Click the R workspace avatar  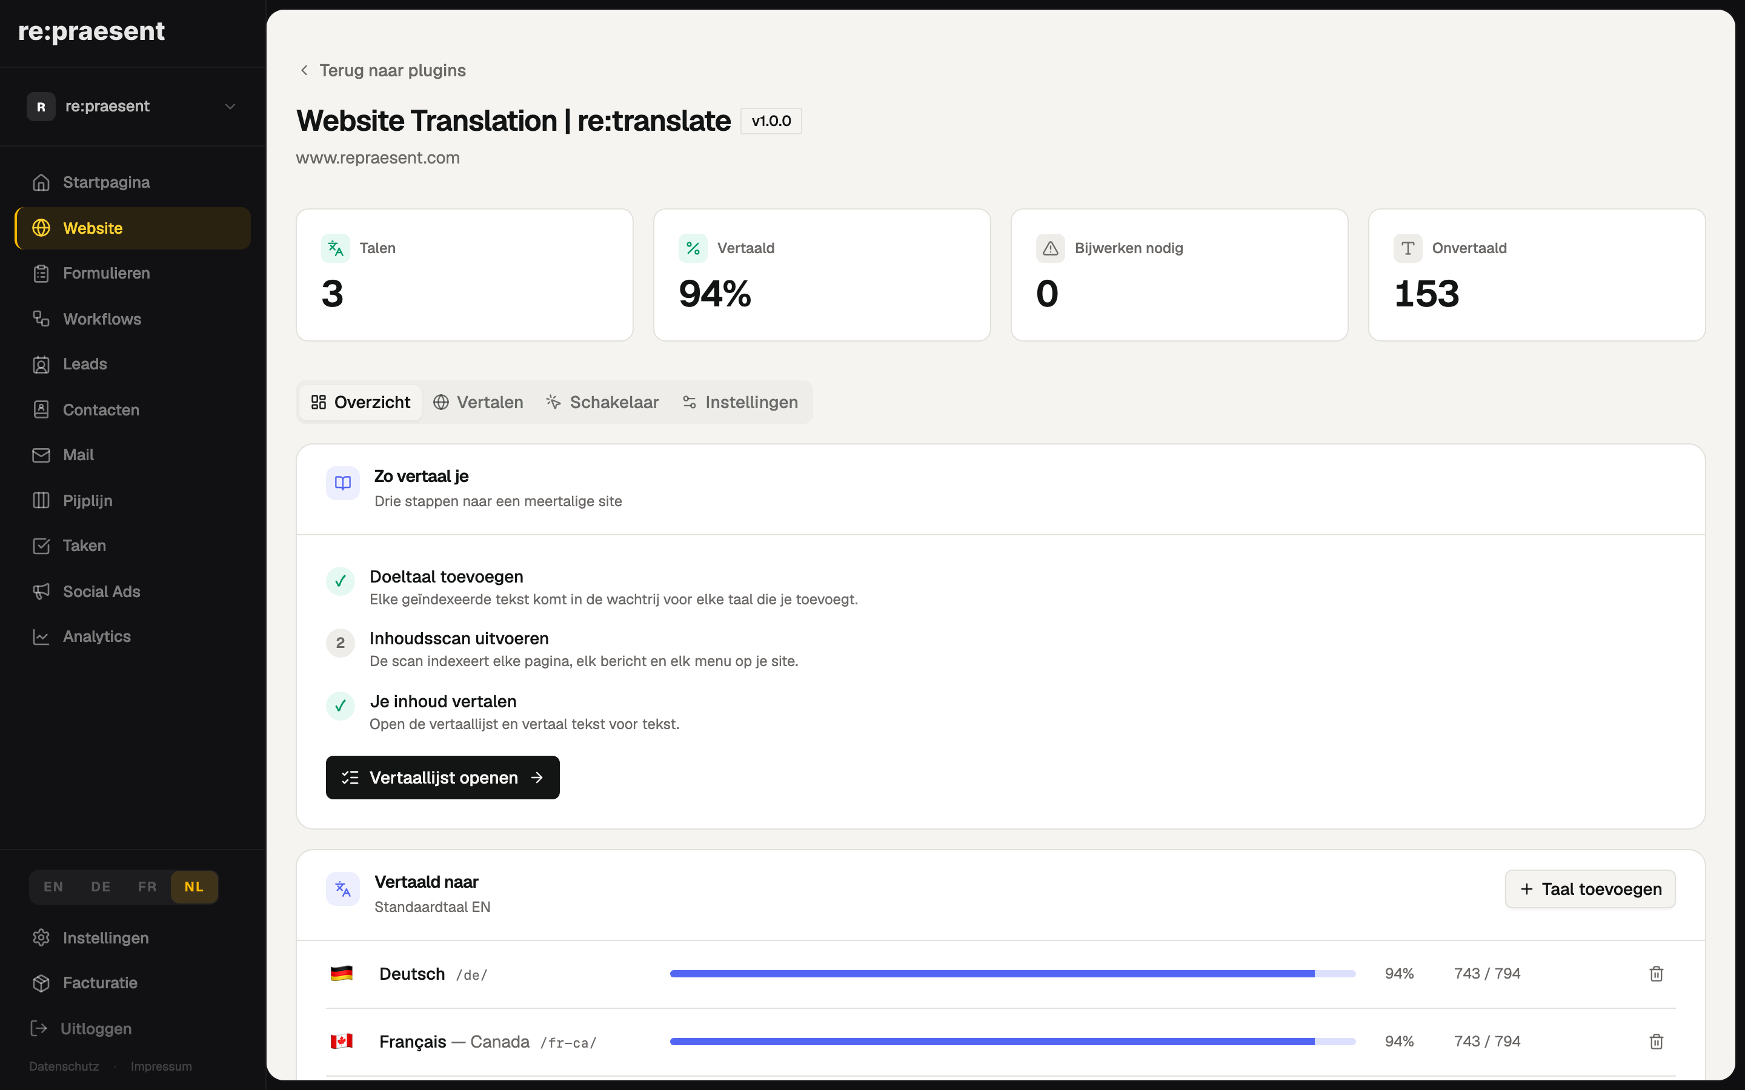tap(41, 107)
